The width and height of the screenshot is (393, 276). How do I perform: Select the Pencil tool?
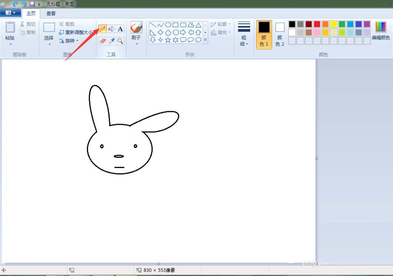click(103, 29)
